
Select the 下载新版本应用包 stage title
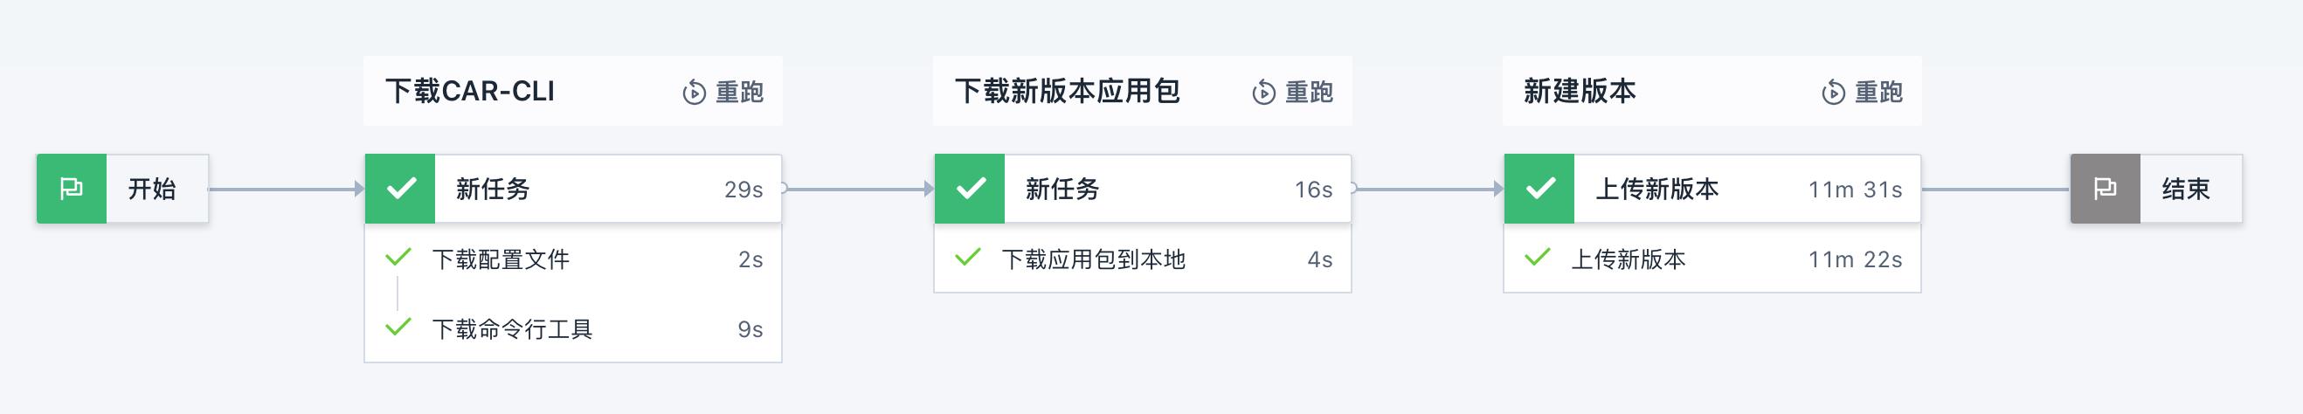pyautogui.click(x=1068, y=91)
